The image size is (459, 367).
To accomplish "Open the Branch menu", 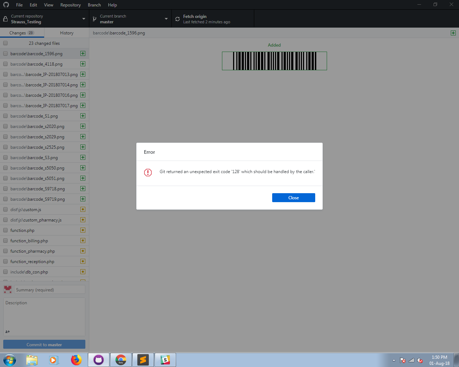I will (x=94, y=5).
